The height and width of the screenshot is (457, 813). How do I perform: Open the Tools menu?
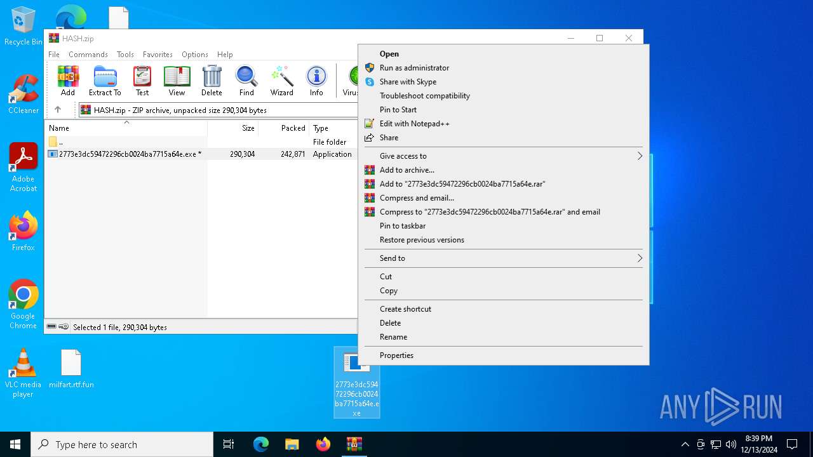(x=125, y=55)
